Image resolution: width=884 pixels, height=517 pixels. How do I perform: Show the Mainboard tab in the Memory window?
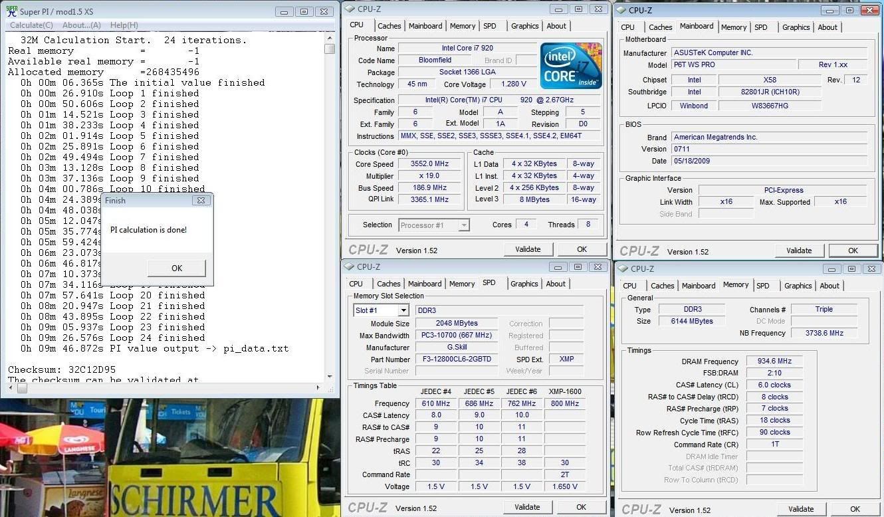pos(699,286)
